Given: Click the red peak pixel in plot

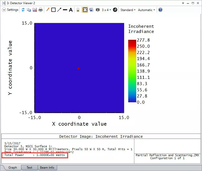Looking at the screenshot, I should 78,69.
